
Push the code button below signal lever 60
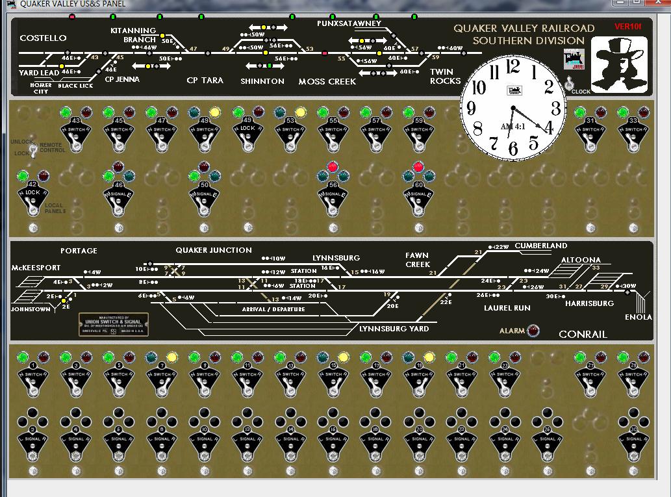tap(419, 228)
